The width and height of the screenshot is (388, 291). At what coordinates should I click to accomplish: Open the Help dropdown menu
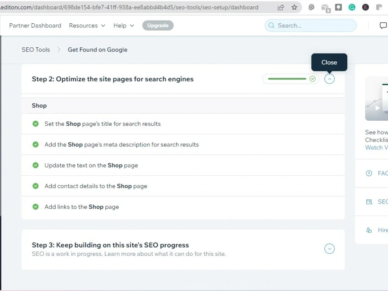point(123,26)
